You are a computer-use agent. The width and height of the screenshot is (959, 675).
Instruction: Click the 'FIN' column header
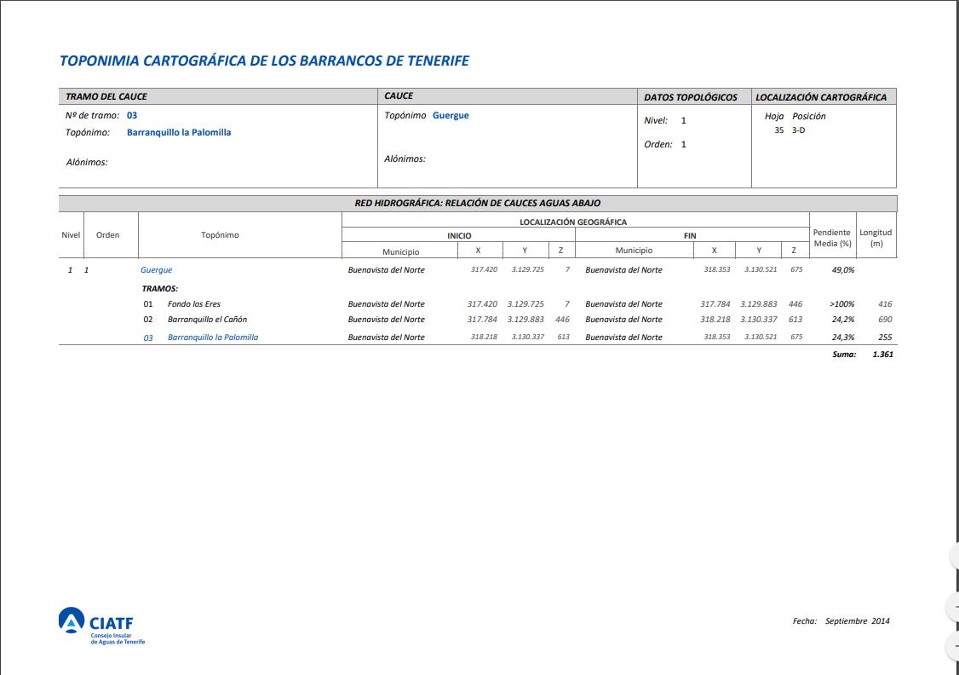[690, 235]
